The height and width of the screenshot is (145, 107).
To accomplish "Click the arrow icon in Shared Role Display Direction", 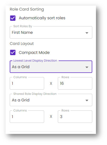I will pyautogui.click(x=87, y=100).
